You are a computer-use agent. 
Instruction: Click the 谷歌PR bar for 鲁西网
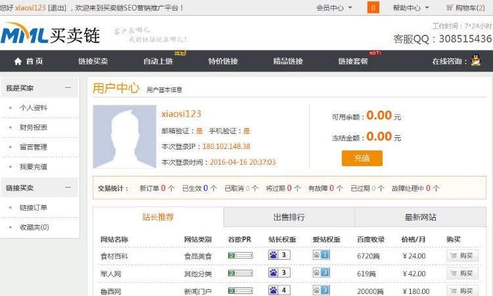pyautogui.click(x=240, y=291)
